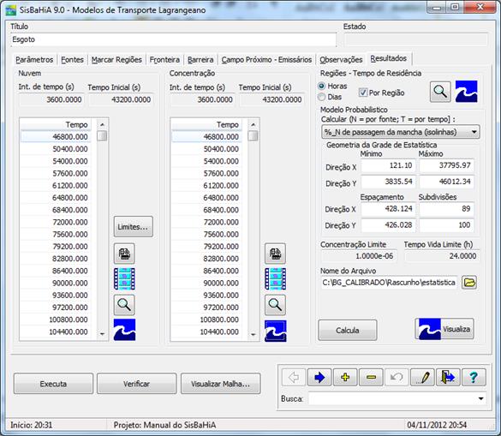
Task: Open the Calcular probabilistic model dropdown
Action: pyautogui.click(x=400, y=132)
